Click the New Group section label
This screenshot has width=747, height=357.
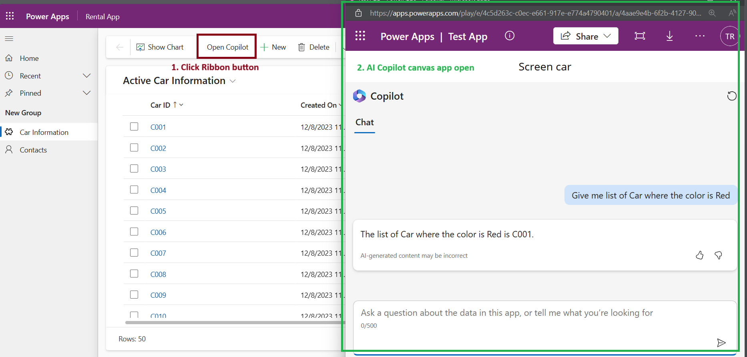[x=23, y=113]
